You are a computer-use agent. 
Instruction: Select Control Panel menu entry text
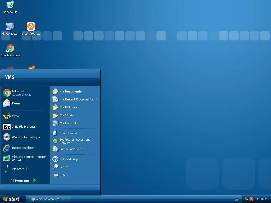point(68,133)
